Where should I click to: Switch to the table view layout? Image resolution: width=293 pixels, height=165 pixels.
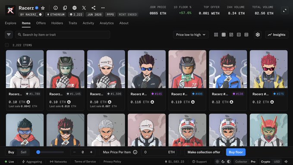pos(246,35)
